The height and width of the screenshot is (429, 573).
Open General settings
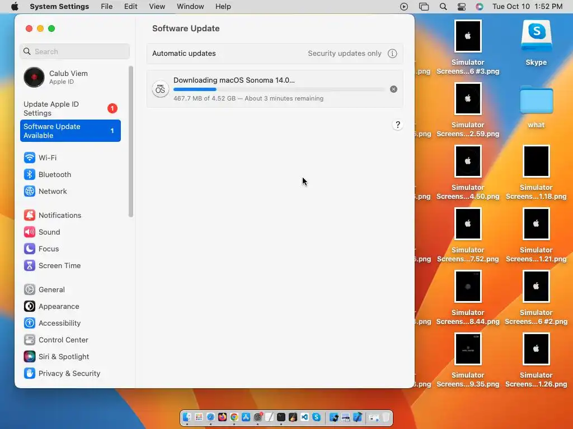click(70, 290)
